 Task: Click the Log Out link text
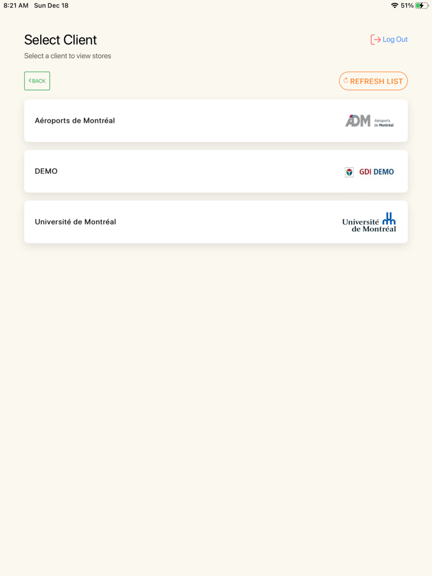tap(395, 39)
